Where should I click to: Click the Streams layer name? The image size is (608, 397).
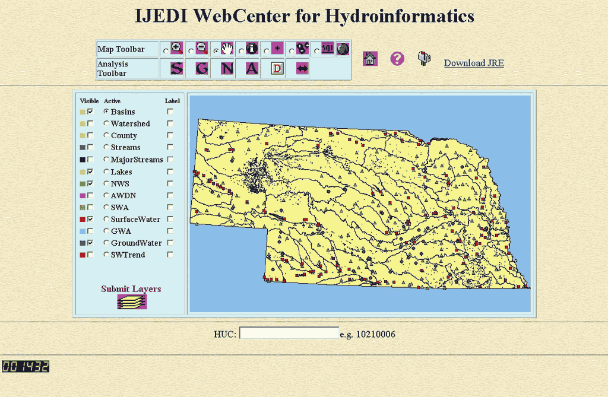pos(126,147)
